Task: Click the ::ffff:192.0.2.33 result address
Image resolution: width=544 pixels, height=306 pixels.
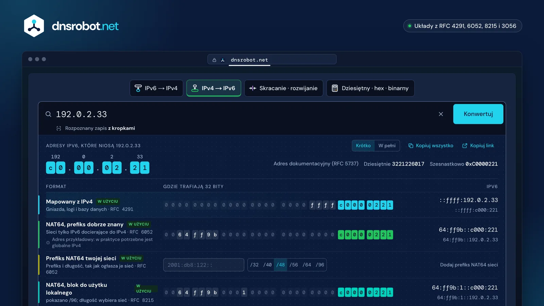Action: [x=469, y=200]
